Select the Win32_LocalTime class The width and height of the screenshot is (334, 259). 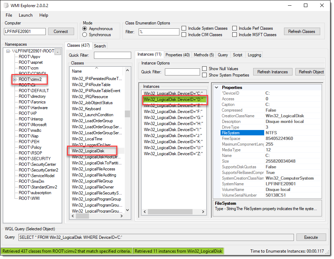pos(87,139)
